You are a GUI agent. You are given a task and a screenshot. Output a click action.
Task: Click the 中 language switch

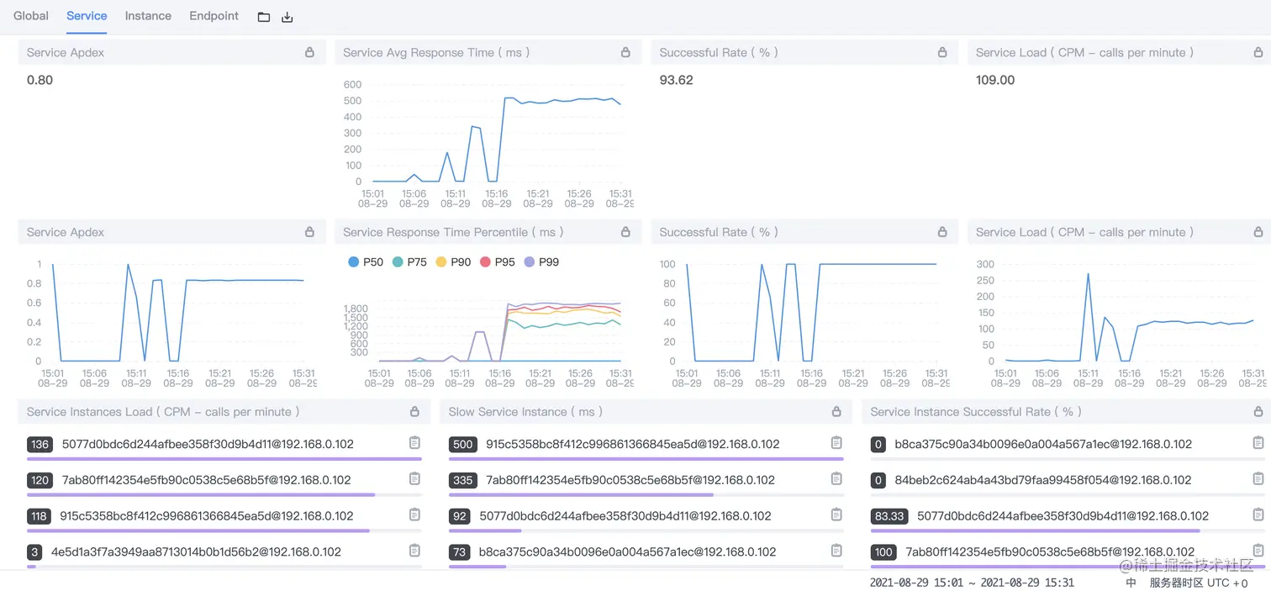point(1131,583)
